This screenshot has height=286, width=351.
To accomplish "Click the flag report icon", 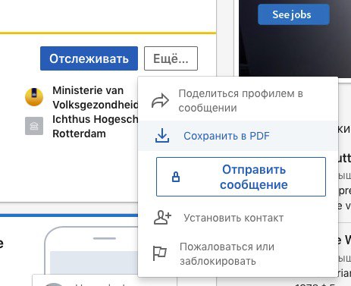I will (x=160, y=253).
